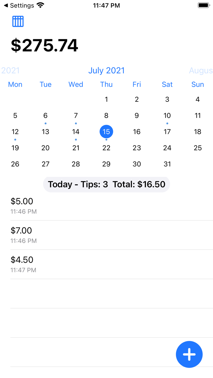Tap the 11:46 PM timestamp under $5.00

(x=23, y=211)
